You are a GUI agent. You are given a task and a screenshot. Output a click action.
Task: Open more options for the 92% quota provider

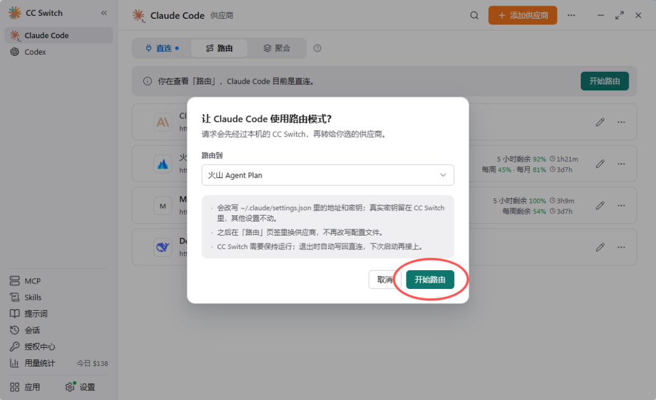click(621, 164)
